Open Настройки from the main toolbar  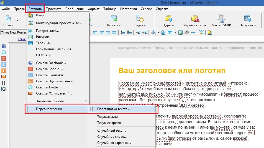(247, 21)
